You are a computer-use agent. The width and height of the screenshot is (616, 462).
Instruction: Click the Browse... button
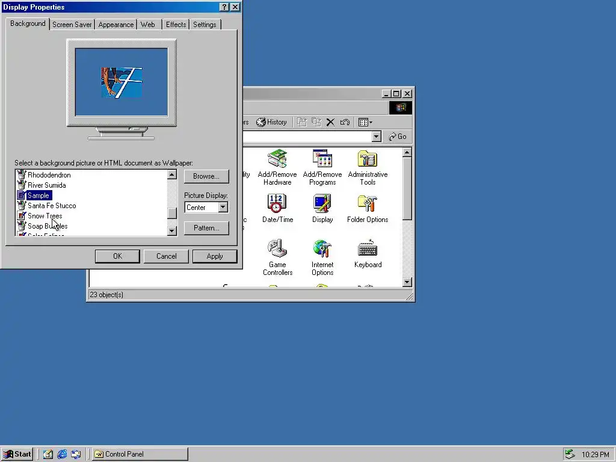tap(206, 176)
